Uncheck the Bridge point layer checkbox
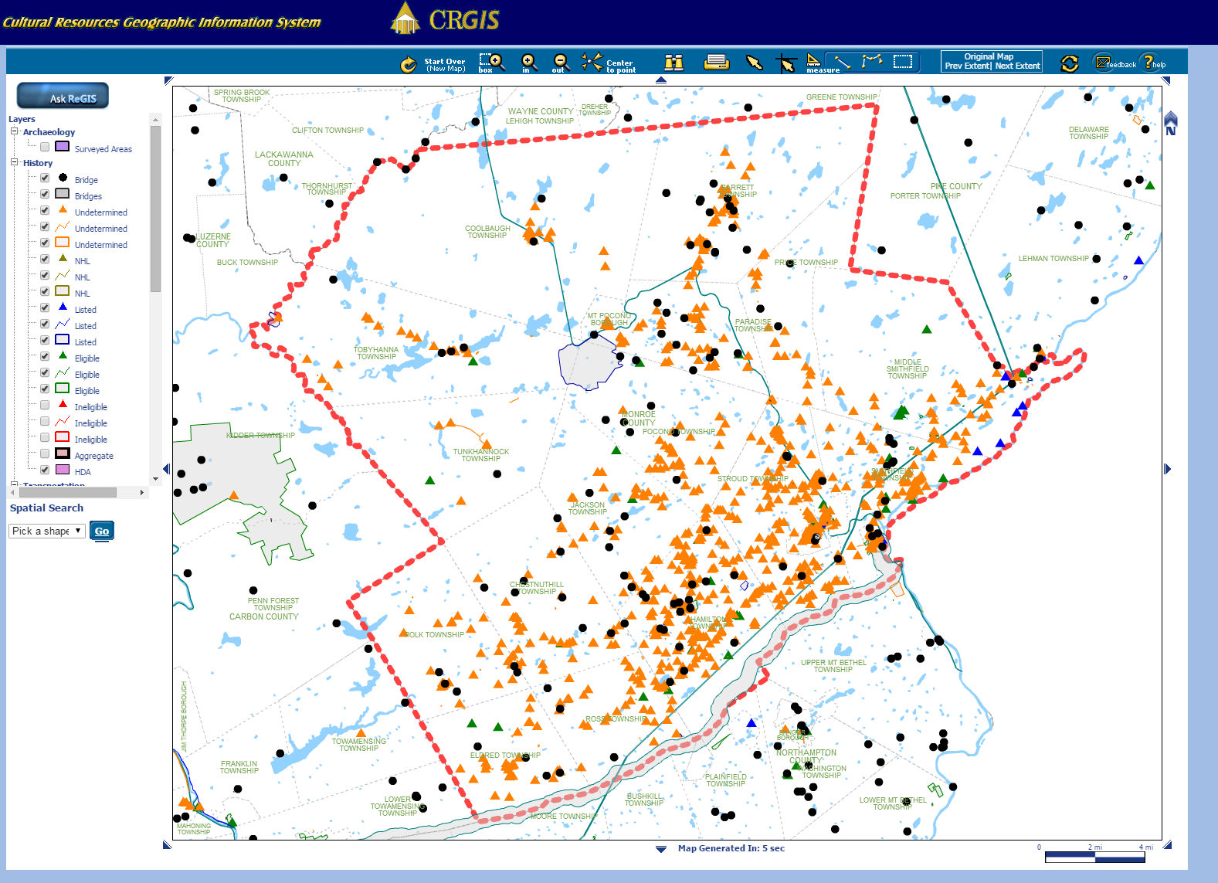 (x=45, y=178)
